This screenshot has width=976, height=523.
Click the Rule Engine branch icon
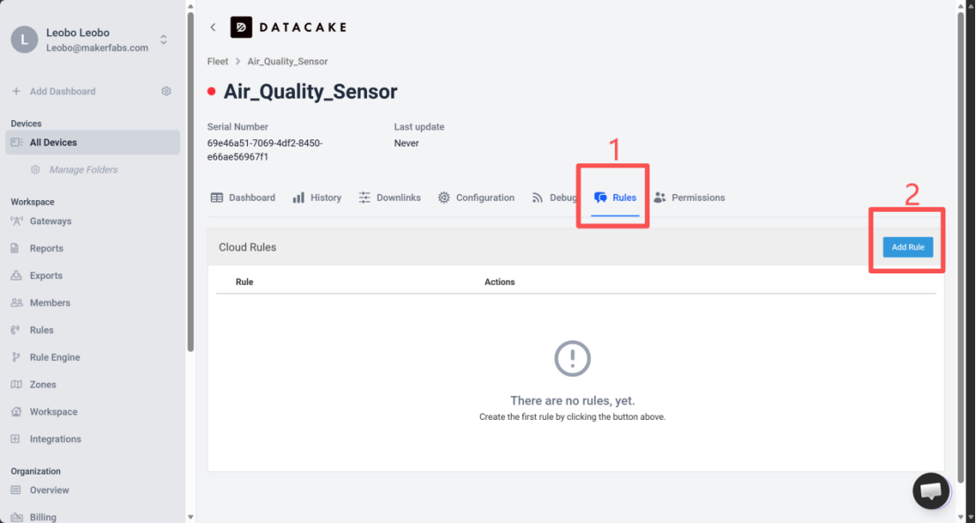(16, 357)
